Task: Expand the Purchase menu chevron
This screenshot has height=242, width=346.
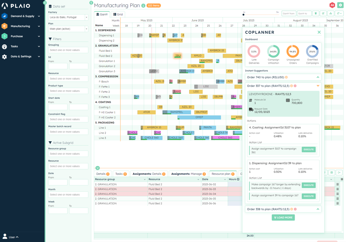Action: point(39,36)
